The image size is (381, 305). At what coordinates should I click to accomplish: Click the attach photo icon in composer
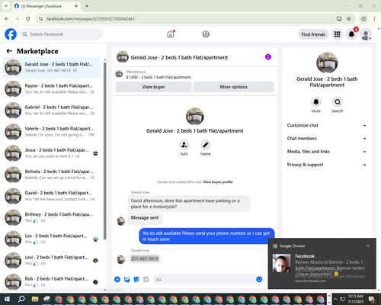(x=126, y=279)
